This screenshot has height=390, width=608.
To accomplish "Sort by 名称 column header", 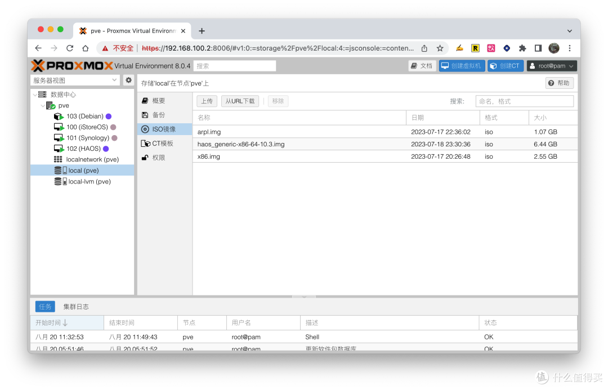I will (299, 118).
